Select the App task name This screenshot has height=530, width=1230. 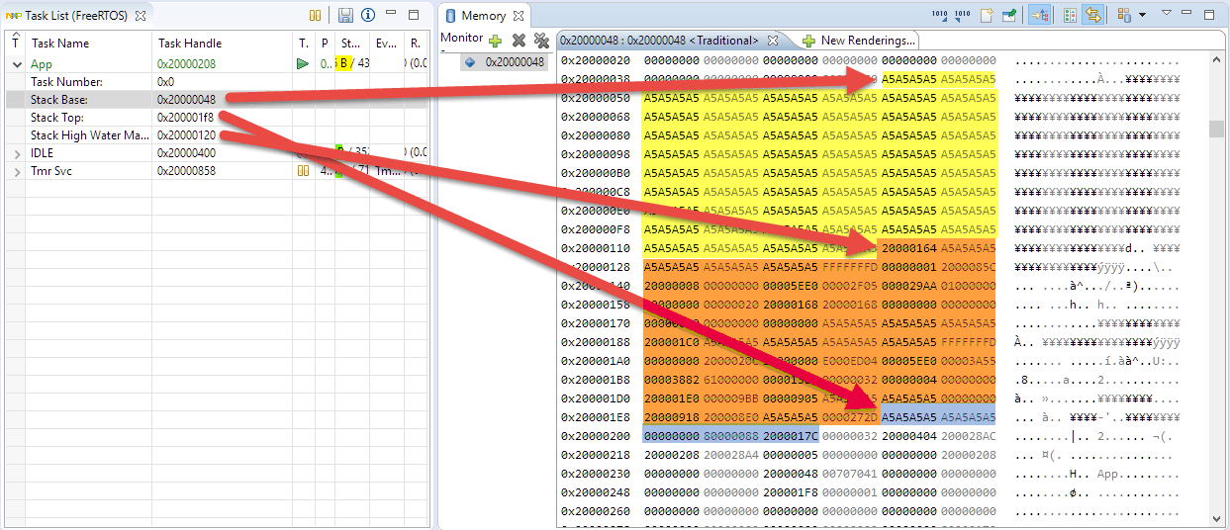click(42, 64)
